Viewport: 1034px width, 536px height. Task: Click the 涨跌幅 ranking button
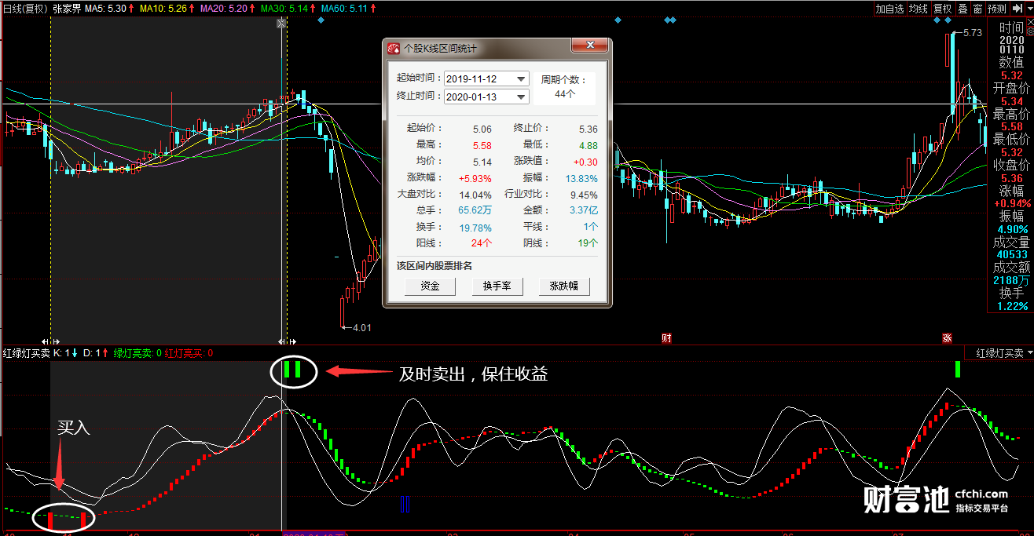tap(564, 286)
